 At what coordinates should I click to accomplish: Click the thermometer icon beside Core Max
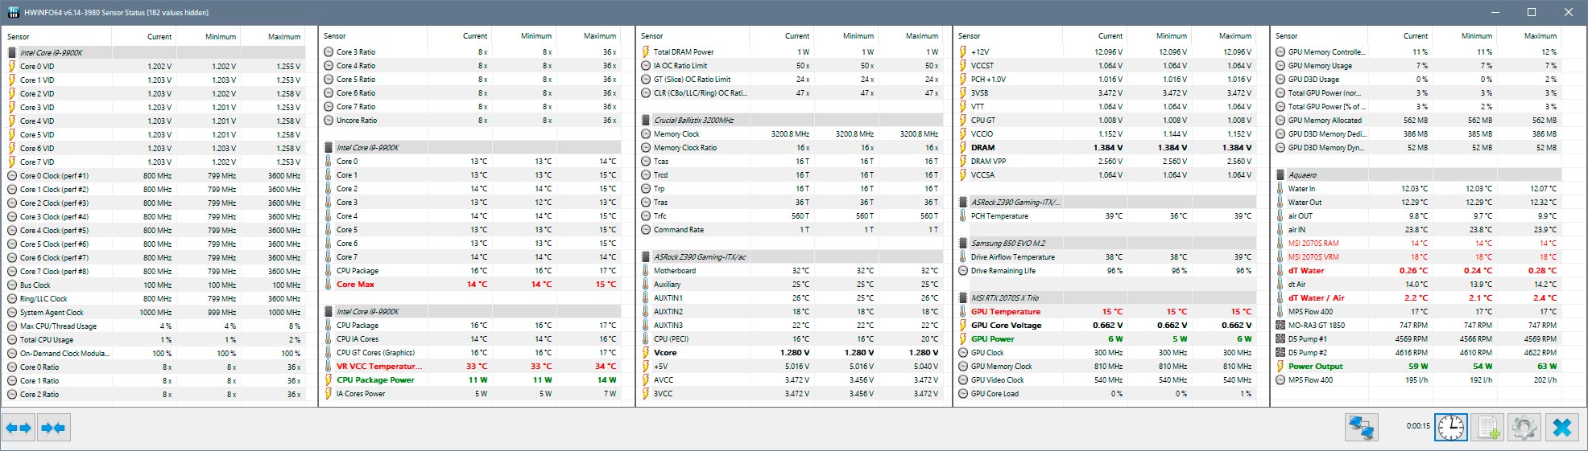point(329,284)
